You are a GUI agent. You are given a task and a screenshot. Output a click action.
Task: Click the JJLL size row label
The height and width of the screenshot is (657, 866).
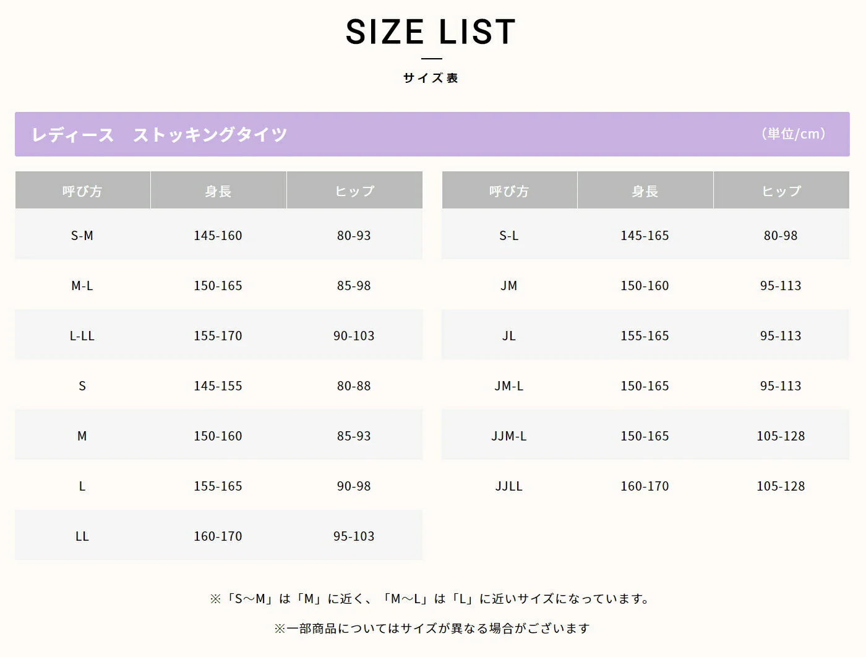click(x=509, y=486)
